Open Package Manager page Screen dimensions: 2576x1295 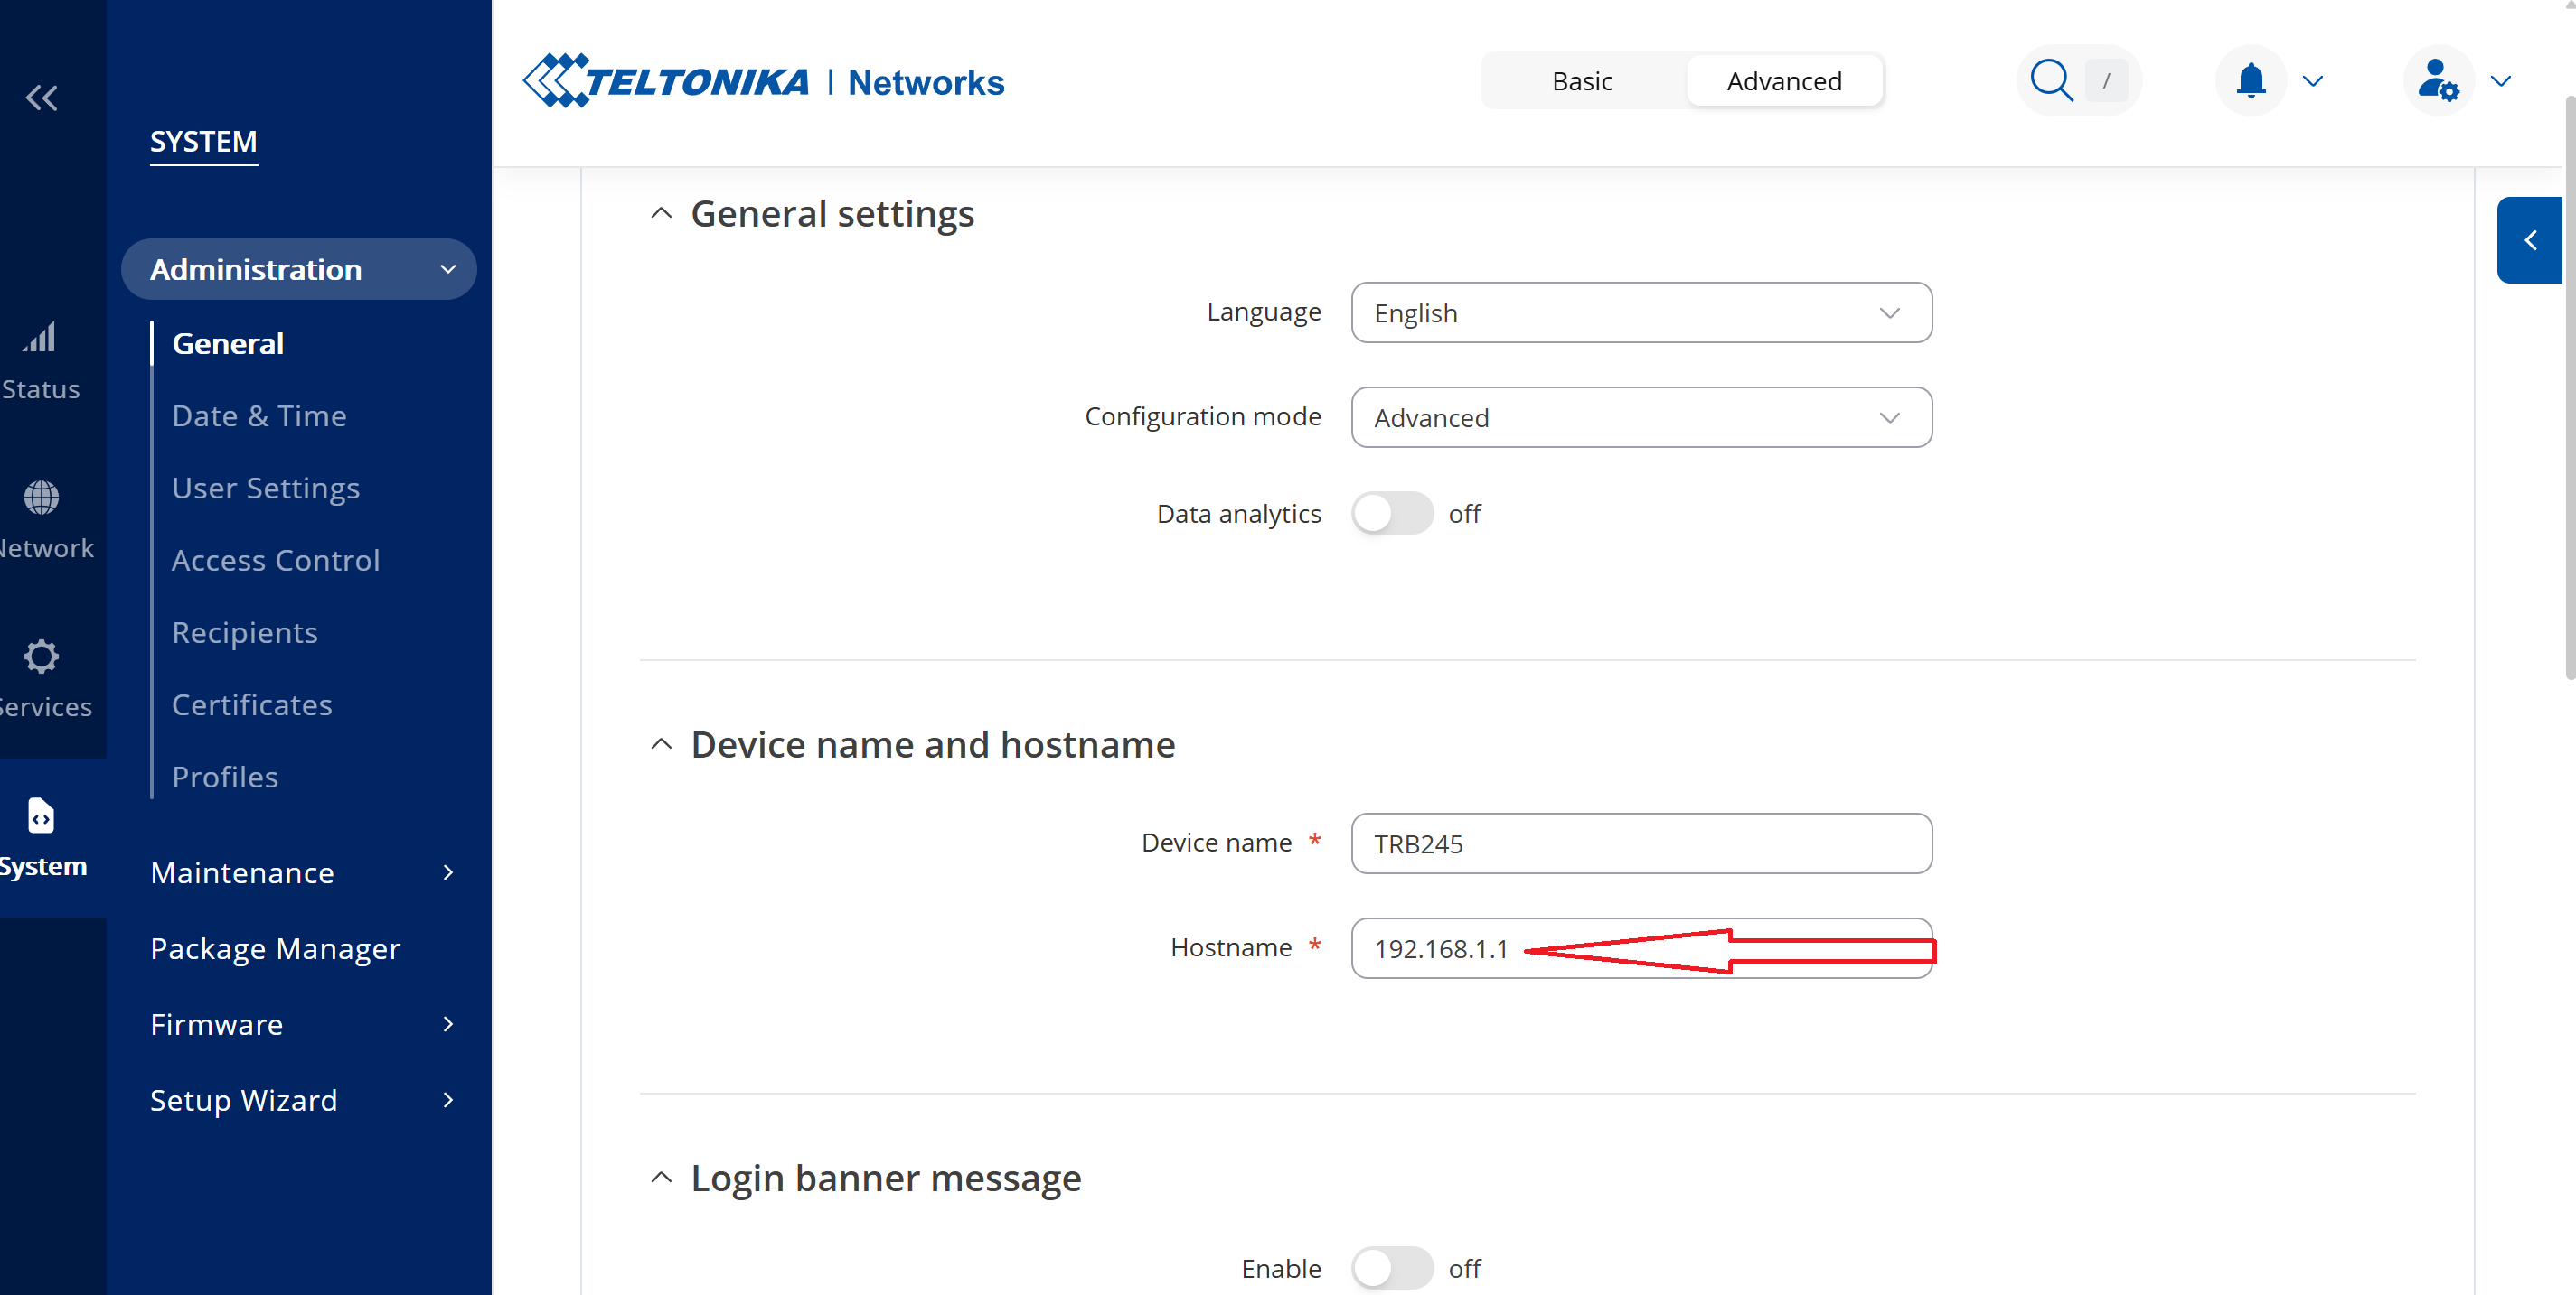275,948
